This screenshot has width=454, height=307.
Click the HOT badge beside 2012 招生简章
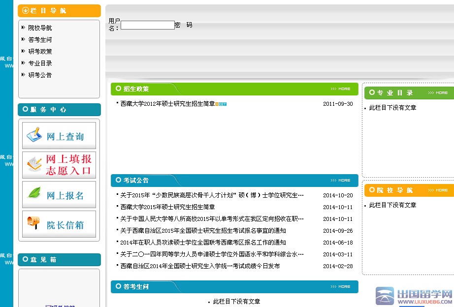pos(221,104)
